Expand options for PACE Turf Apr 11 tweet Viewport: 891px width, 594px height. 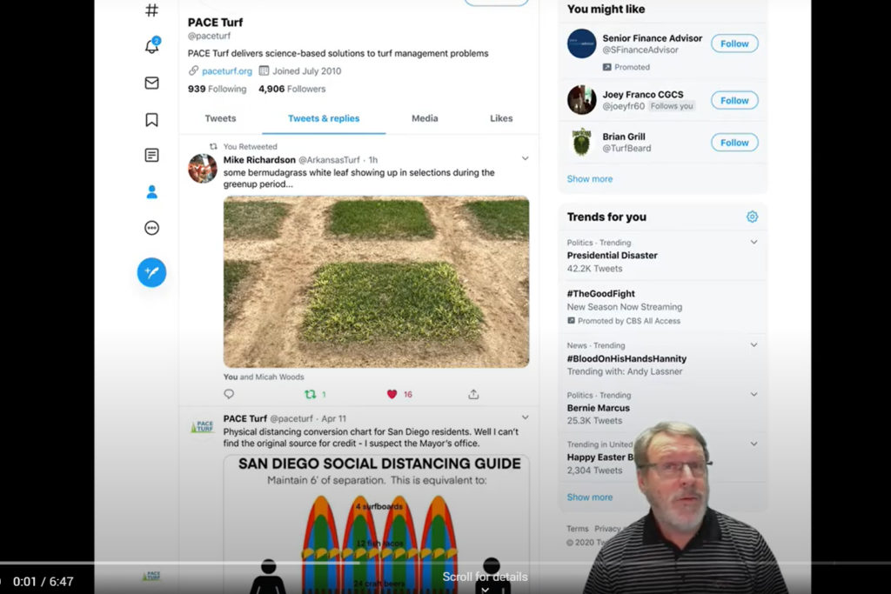pyautogui.click(x=525, y=417)
